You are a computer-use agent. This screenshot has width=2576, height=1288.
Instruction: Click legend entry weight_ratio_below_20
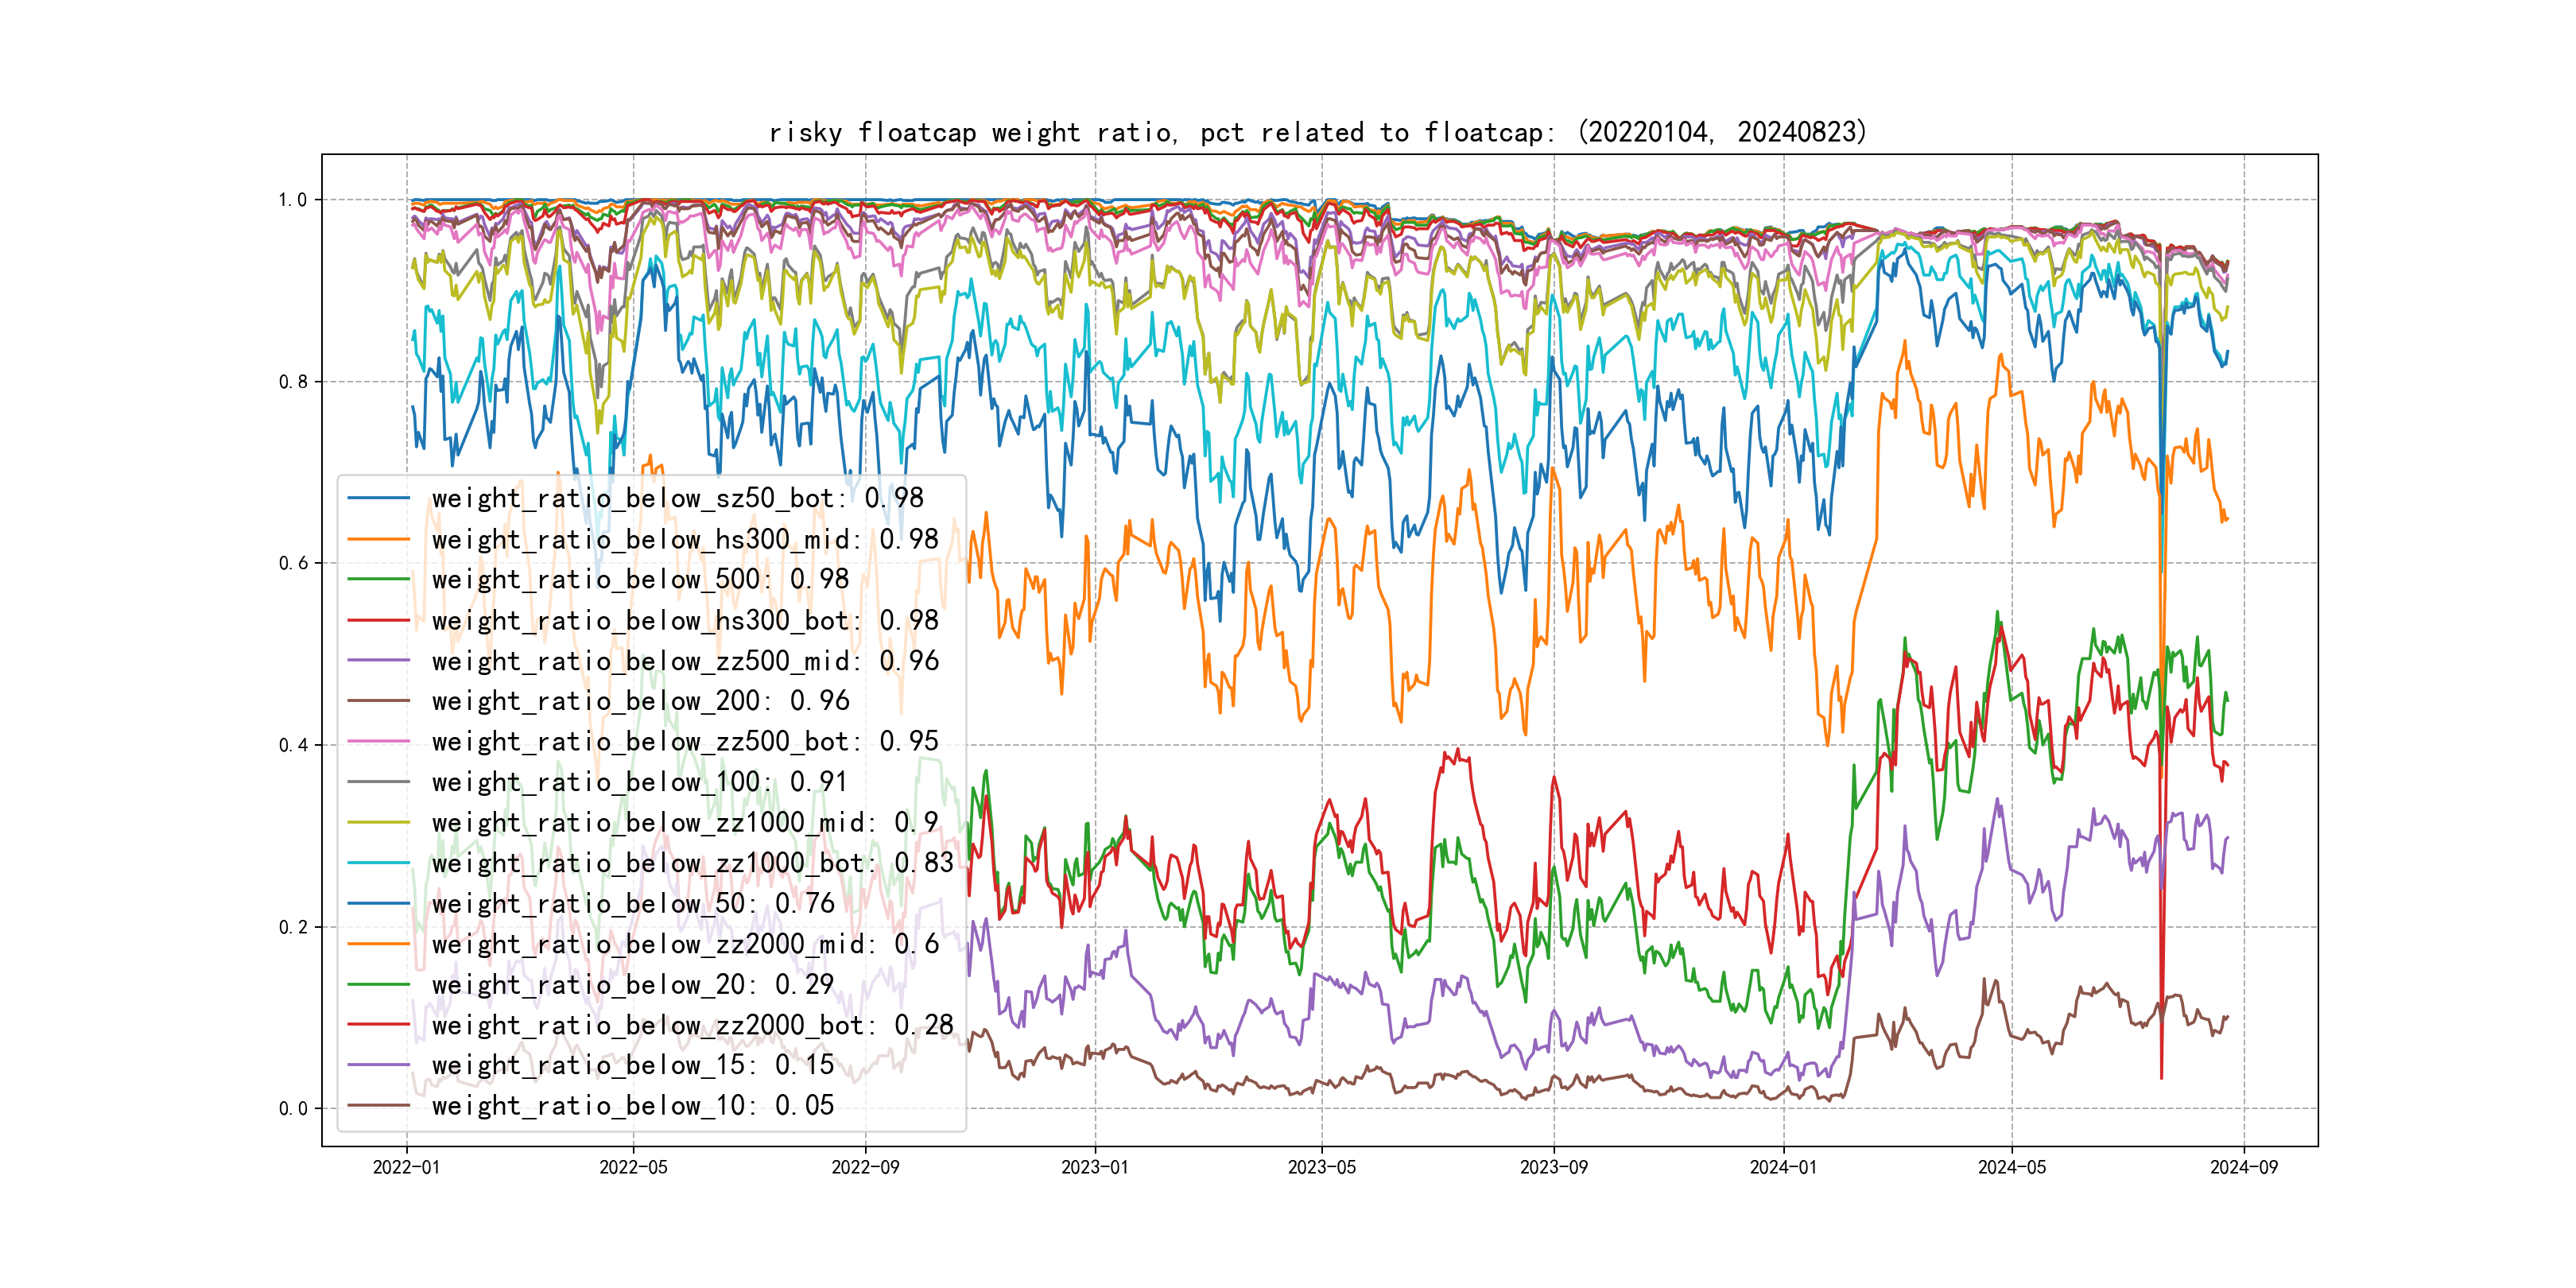point(632,984)
